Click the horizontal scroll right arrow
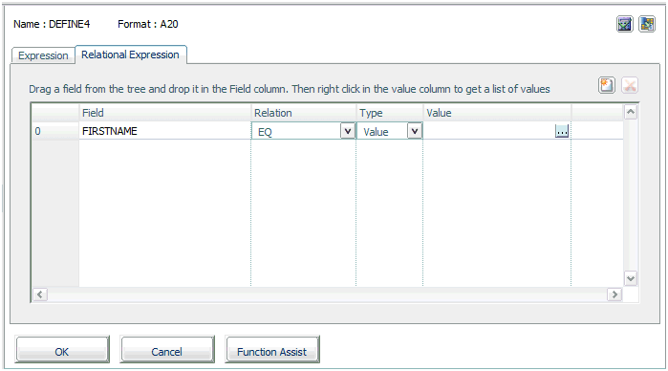The width and height of the screenshot is (668, 371). click(614, 295)
